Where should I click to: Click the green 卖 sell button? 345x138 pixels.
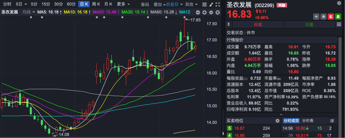tap(338, 17)
